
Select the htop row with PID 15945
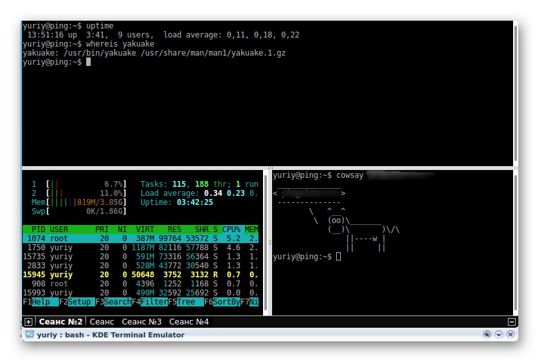[140, 275]
